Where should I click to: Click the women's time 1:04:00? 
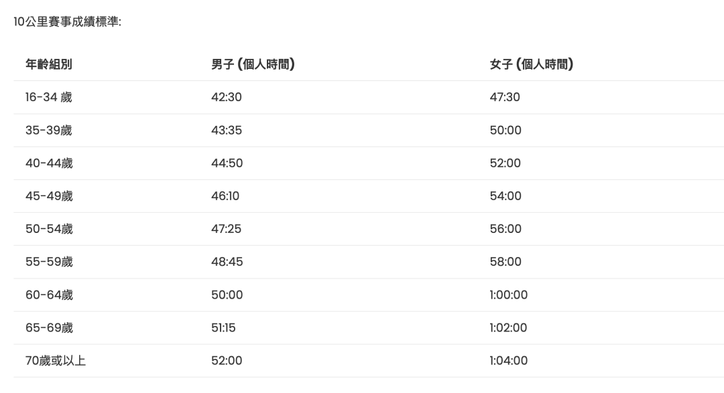coord(508,360)
